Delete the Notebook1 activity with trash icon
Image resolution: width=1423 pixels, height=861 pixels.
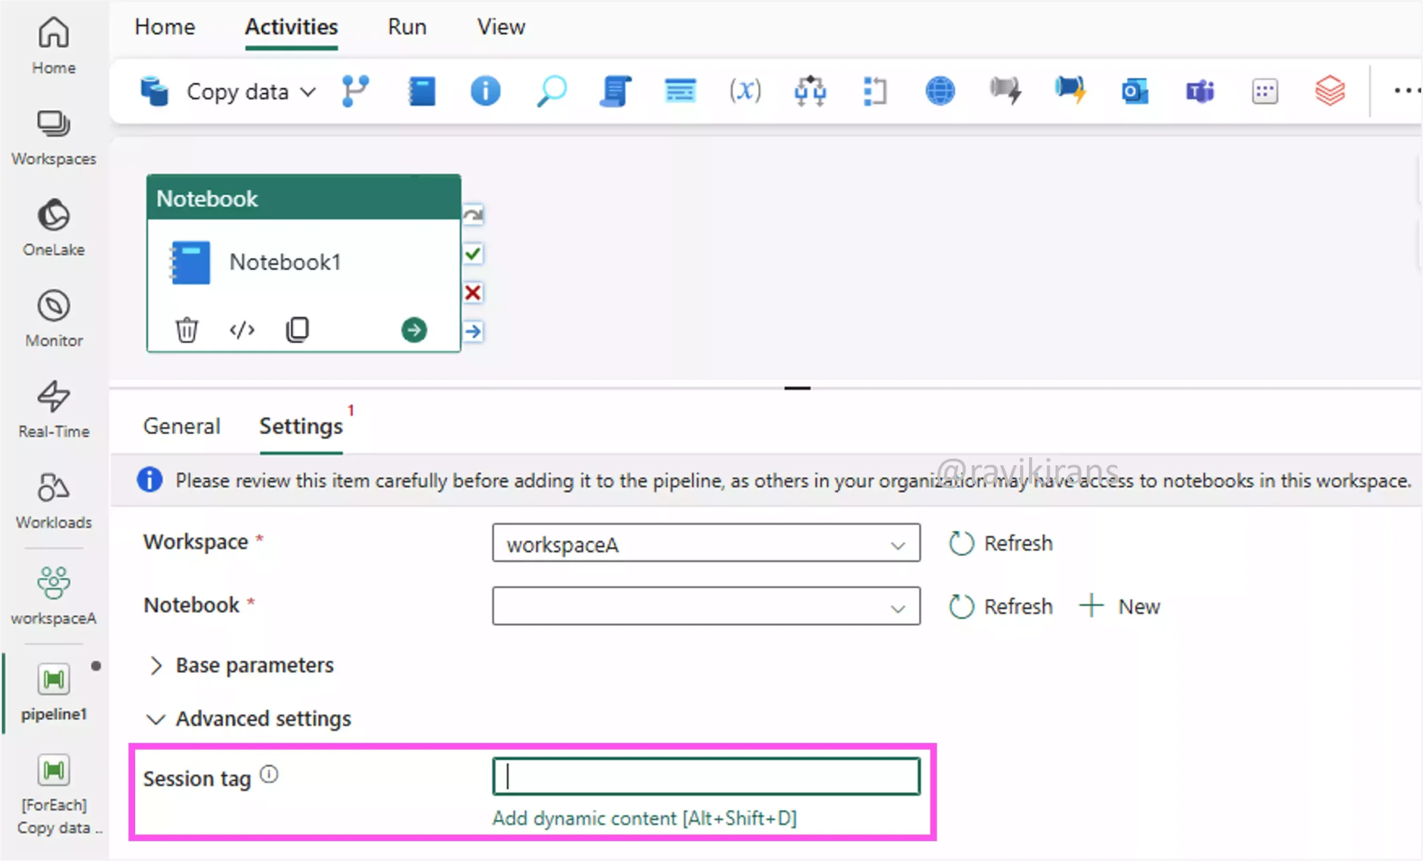point(187,330)
